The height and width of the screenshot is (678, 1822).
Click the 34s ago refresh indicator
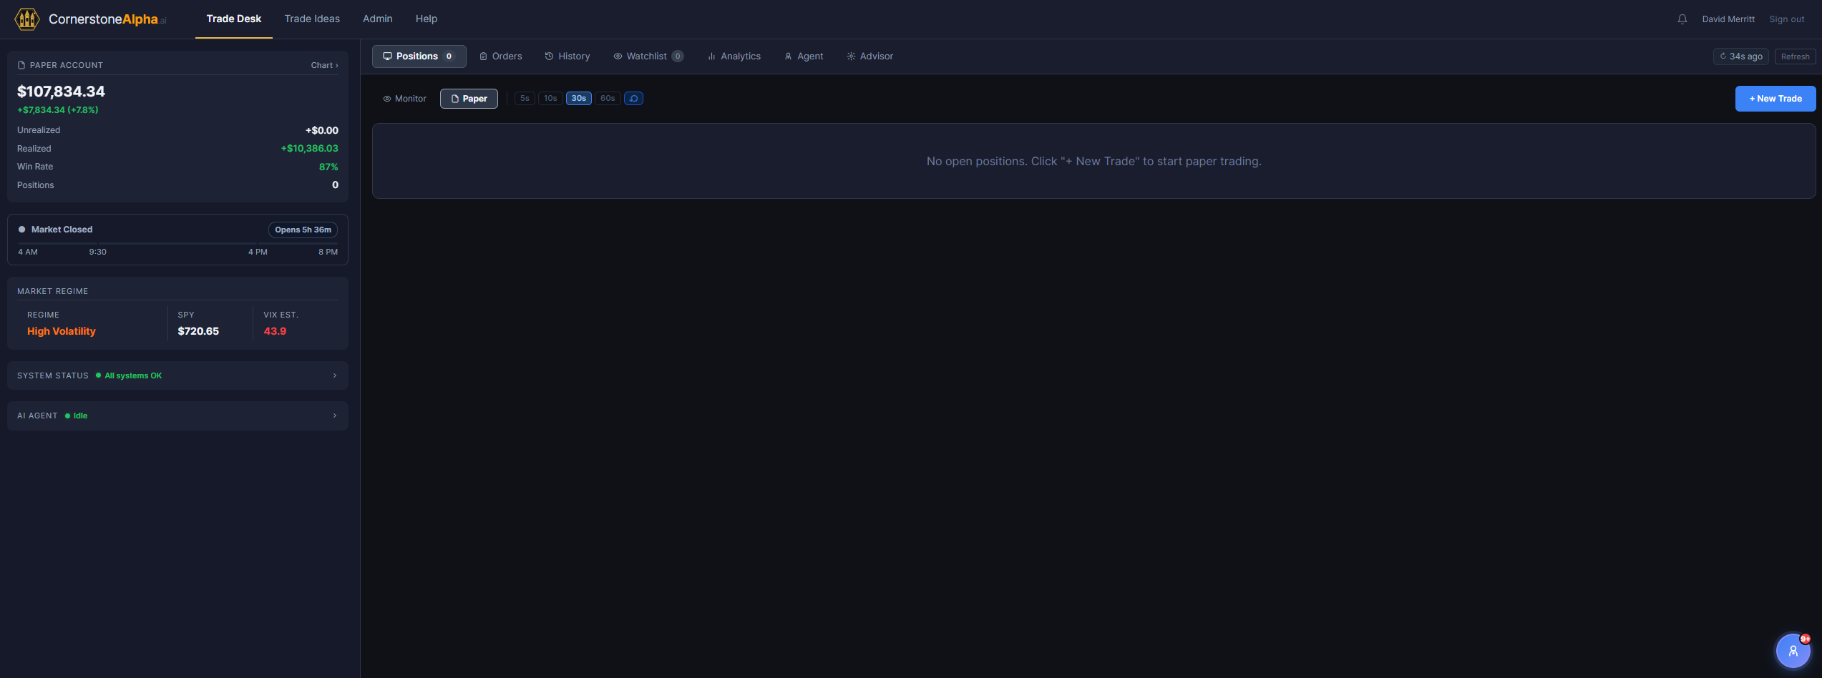click(x=1740, y=56)
